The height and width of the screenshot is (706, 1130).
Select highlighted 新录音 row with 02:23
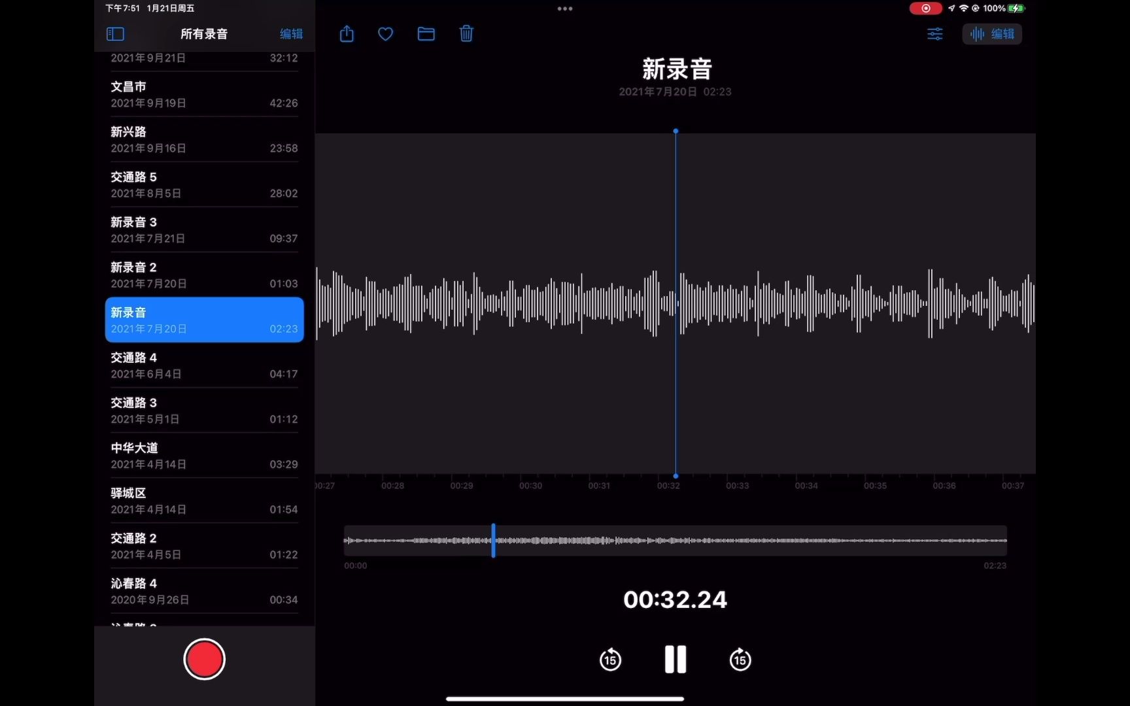pos(204,320)
